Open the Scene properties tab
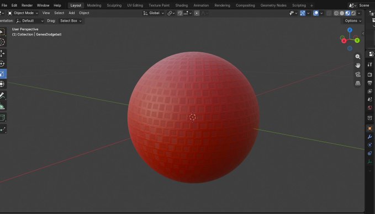The height and width of the screenshot is (214, 375). coord(369,99)
